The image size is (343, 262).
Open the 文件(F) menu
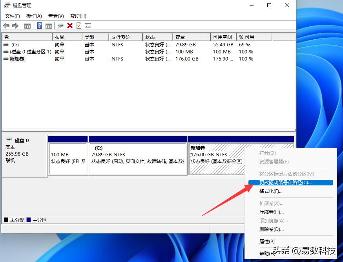(12, 16)
